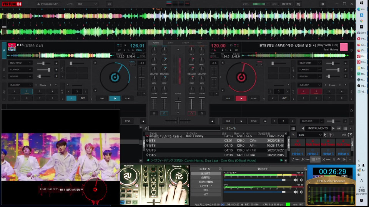
Task: Mute desktop audio speaker icon
Action: (x=296, y=180)
